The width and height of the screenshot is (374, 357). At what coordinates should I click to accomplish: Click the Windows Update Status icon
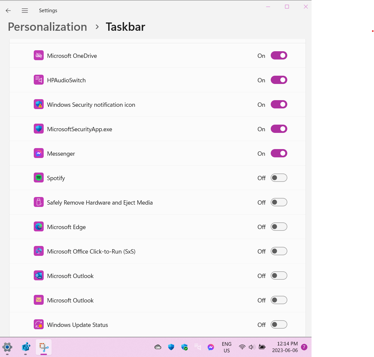(x=39, y=324)
